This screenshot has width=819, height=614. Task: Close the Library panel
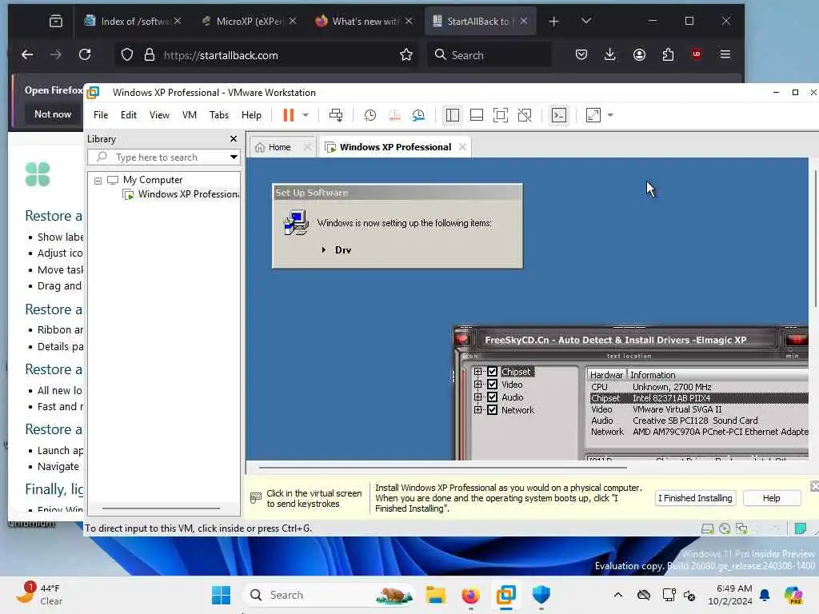(234, 139)
